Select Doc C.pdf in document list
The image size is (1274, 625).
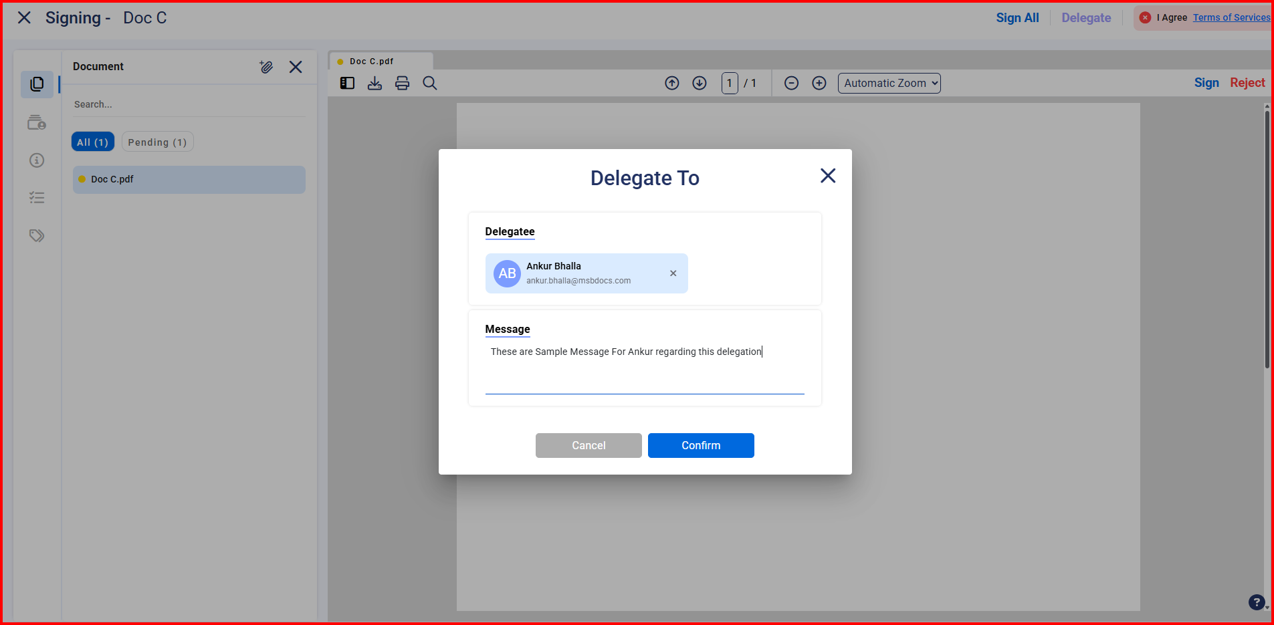click(189, 179)
